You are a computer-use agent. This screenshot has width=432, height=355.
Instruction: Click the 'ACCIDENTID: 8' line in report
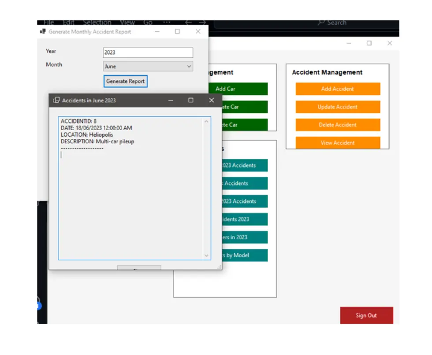(x=78, y=121)
